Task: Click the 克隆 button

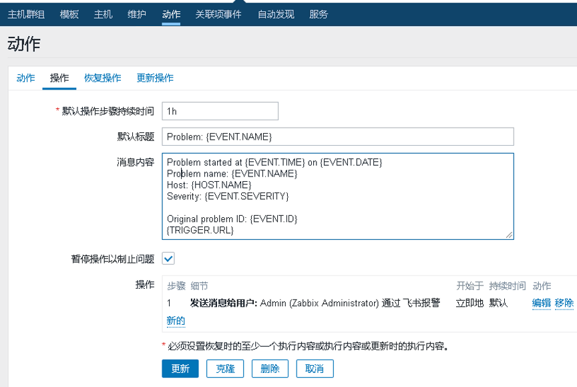Action: 224,368
